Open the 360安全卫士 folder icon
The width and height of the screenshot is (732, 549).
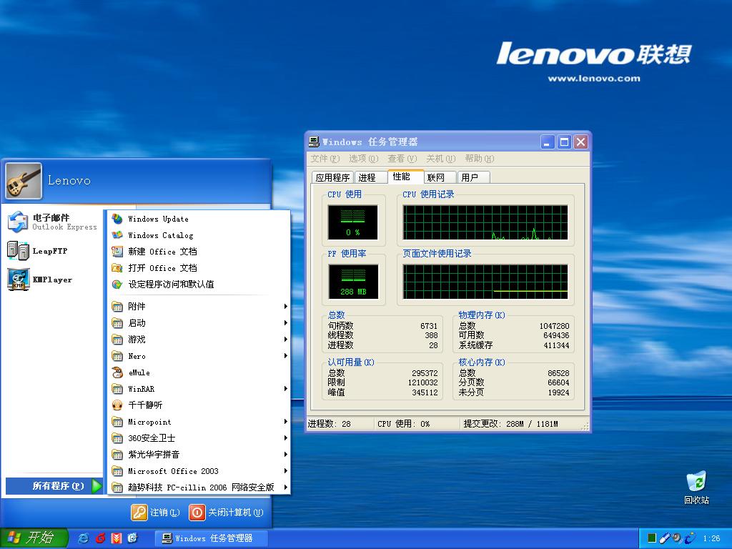[x=117, y=438]
